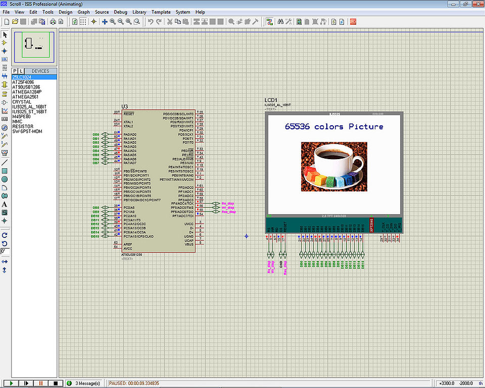Toggle the simulation Pause button
This screenshot has height=388, width=485.
(x=40, y=383)
